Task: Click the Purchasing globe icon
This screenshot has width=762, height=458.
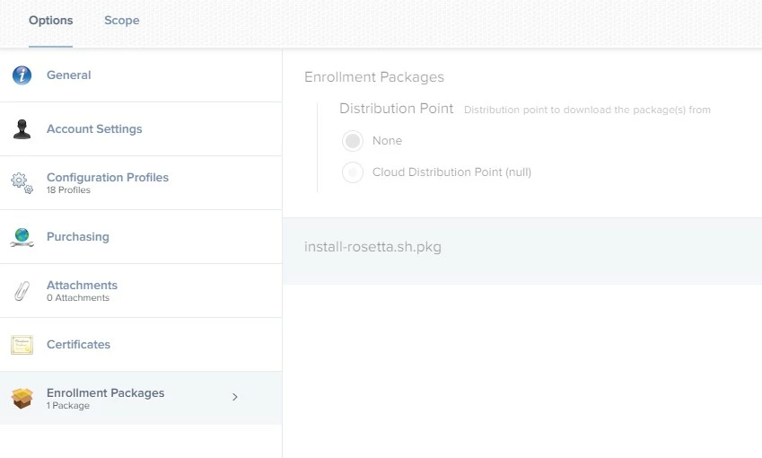Action: click(x=22, y=237)
